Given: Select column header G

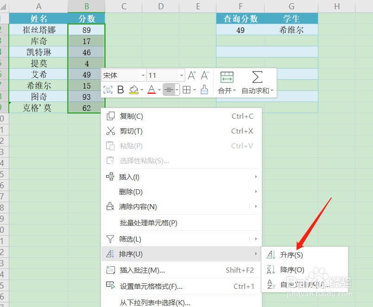Looking at the screenshot, I should click(291, 6).
